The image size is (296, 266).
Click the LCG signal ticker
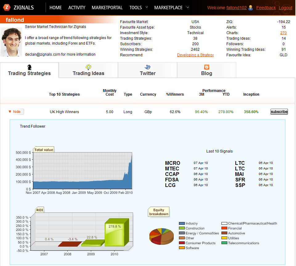coord(170,185)
